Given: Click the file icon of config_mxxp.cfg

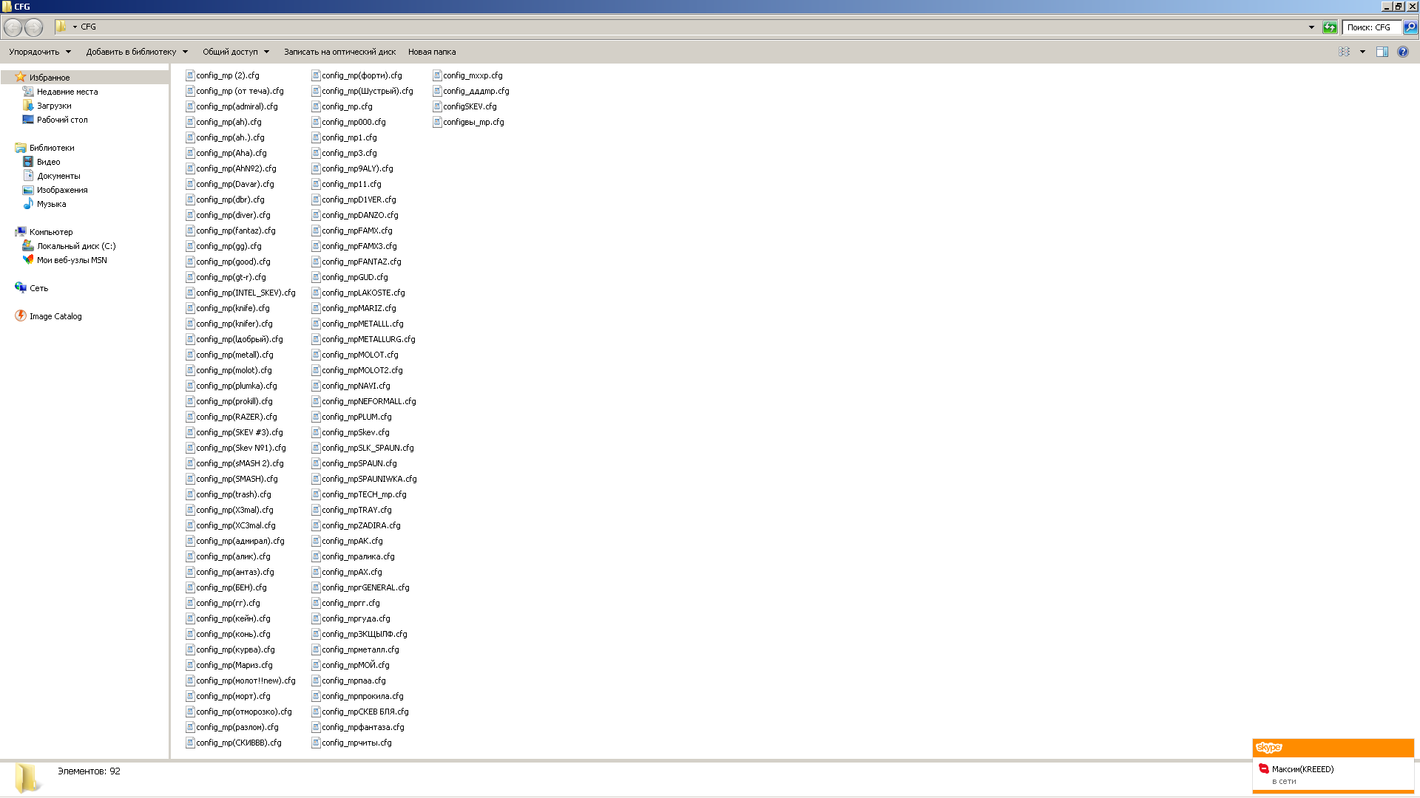Looking at the screenshot, I should tap(437, 75).
